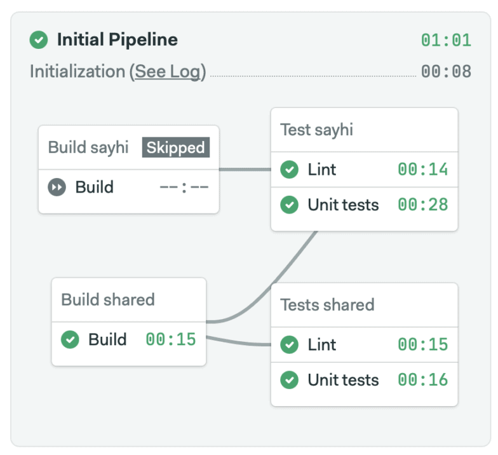Select the Test sayhi block header
The height and width of the screenshot is (455, 498).
tap(317, 130)
